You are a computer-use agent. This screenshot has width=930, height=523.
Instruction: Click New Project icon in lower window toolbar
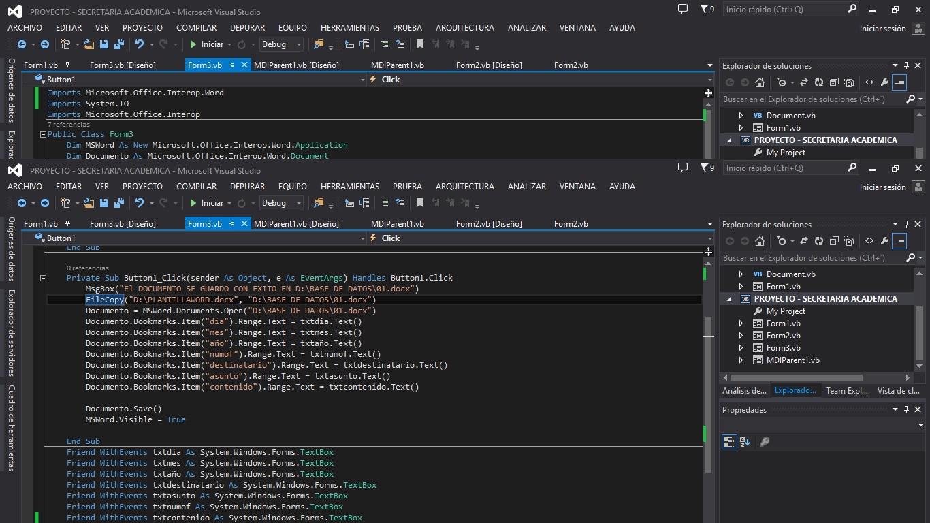click(x=65, y=203)
